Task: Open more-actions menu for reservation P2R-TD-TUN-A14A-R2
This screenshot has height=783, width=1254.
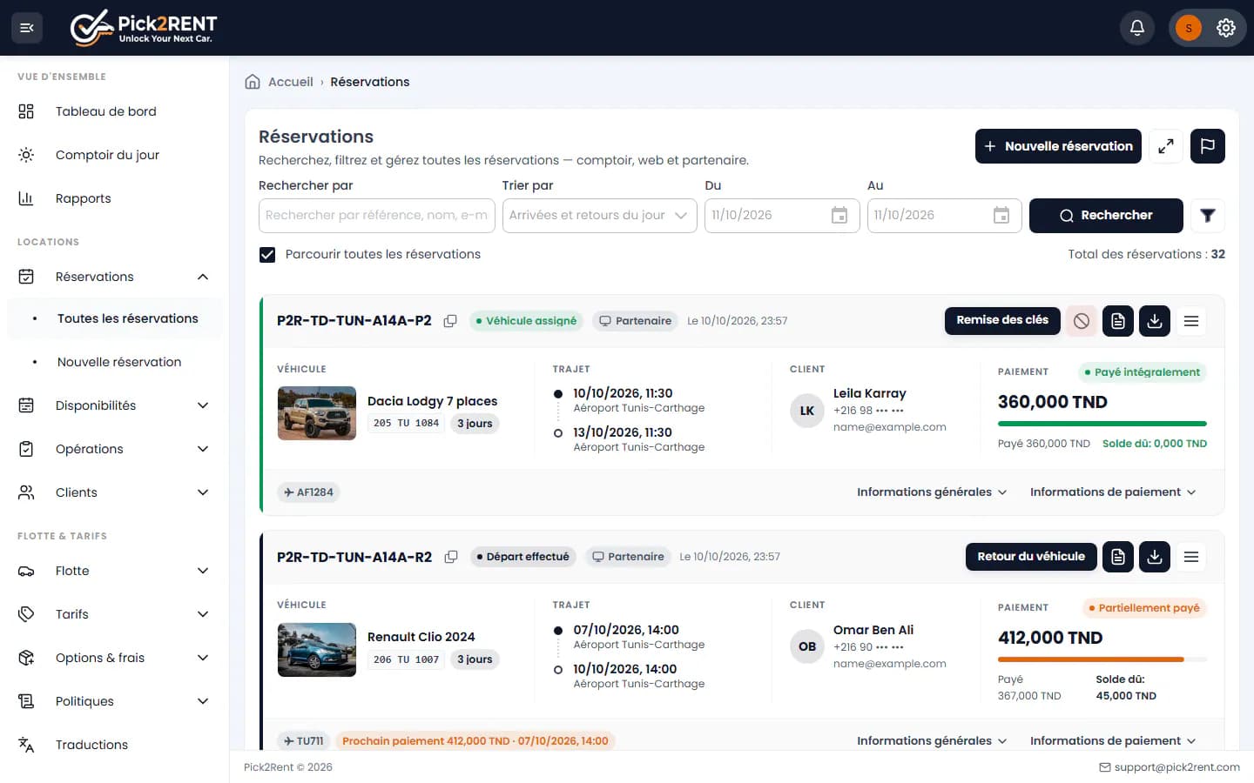Action: [1191, 557]
